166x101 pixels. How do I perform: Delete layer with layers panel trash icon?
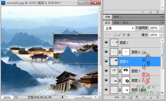157,97
